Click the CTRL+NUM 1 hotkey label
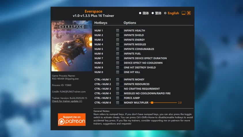The image size is (243, 137). tap(102, 80)
